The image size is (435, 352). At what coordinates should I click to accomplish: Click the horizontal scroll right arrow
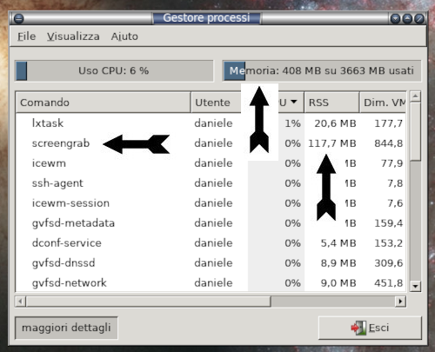400,302
